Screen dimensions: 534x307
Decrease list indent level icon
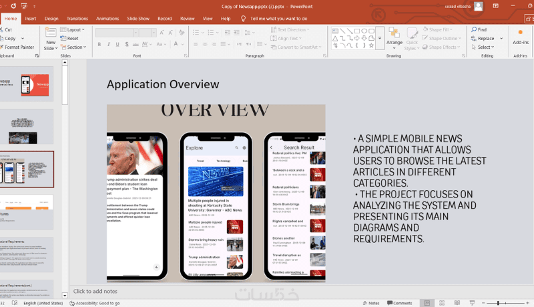227,33
